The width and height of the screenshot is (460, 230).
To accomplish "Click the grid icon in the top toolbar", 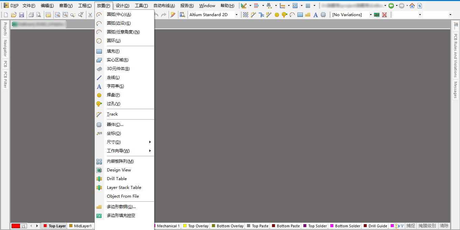I will click(x=308, y=6).
